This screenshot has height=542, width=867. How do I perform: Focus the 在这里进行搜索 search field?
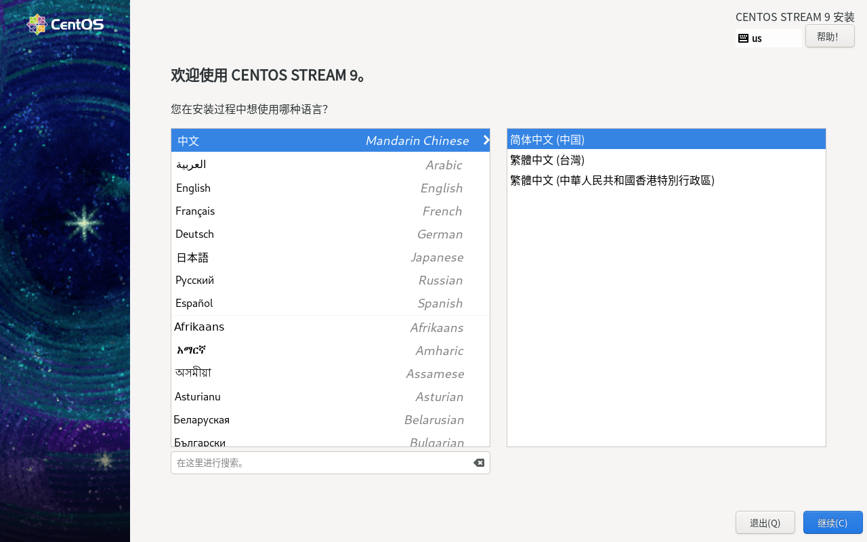coord(331,463)
